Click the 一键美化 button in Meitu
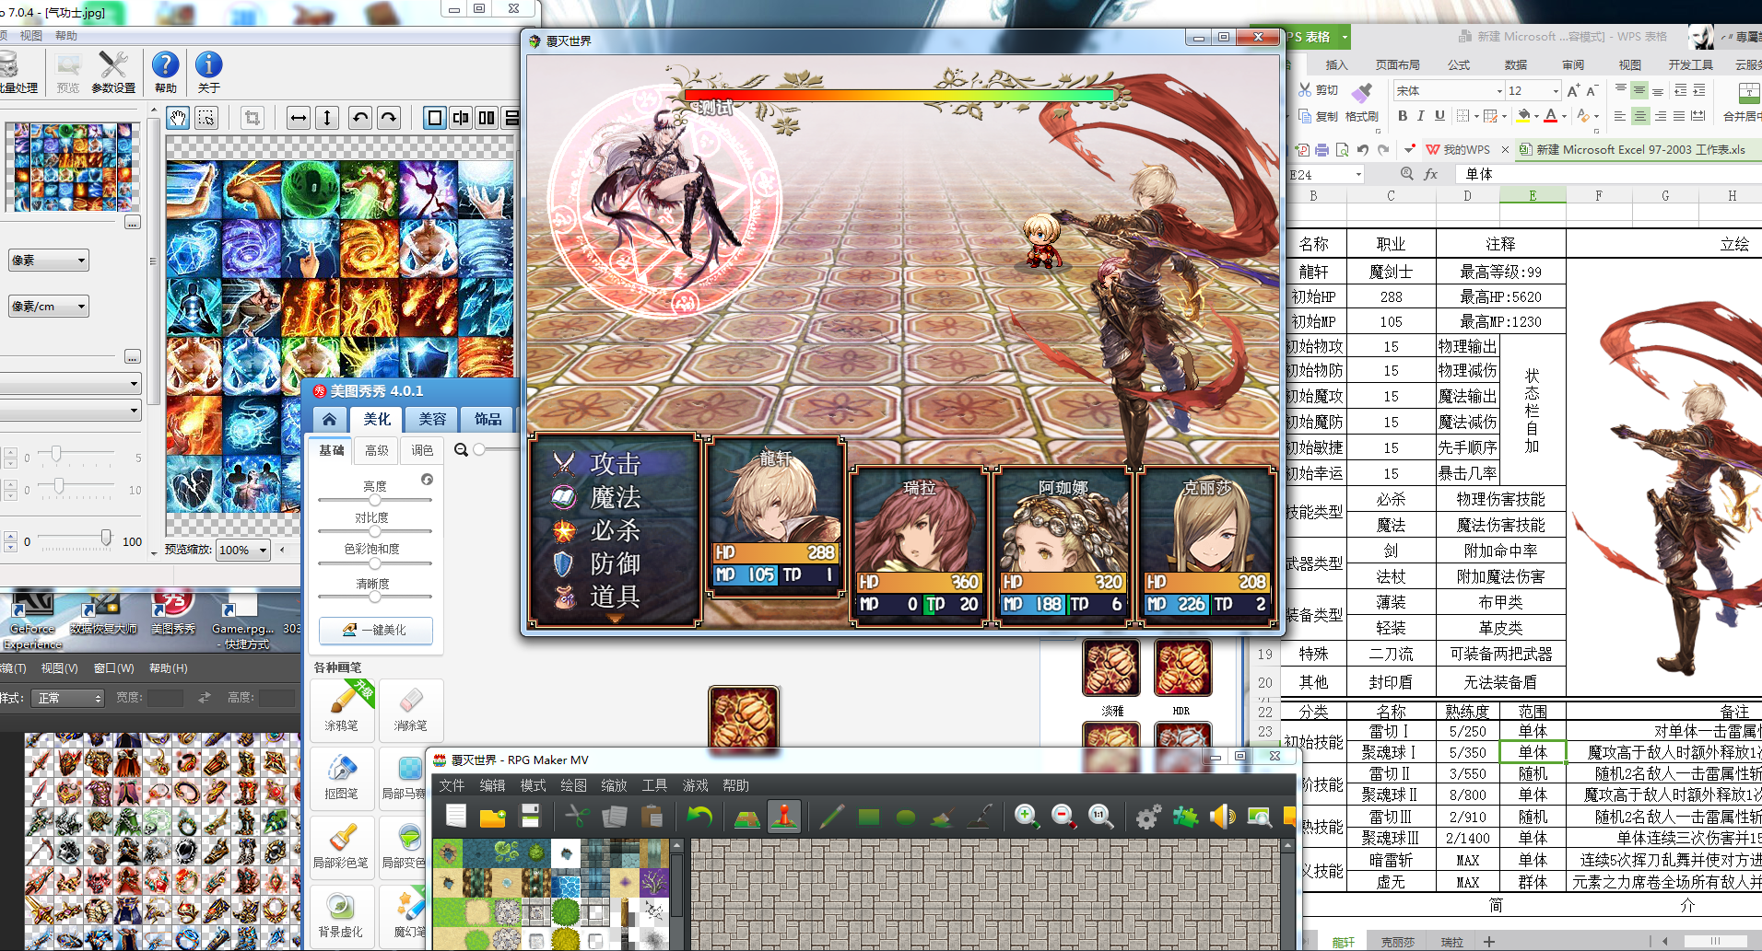Image resolution: width=1762 pixels, height=951 pixels. pyautogui.click(x=375, y=630)
